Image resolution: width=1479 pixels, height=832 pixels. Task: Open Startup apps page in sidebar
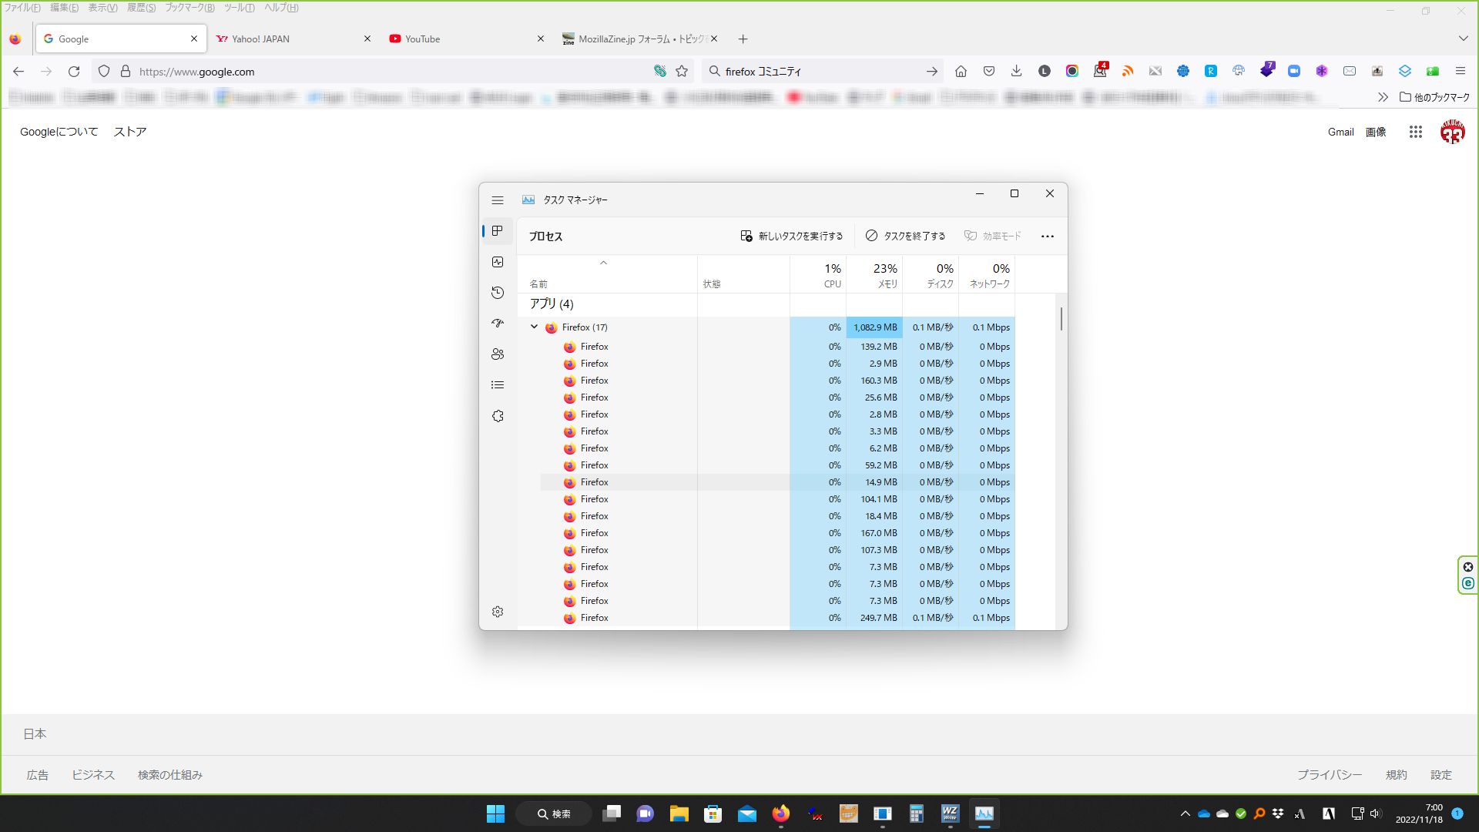pyautogui.click(x=498, y=324)
